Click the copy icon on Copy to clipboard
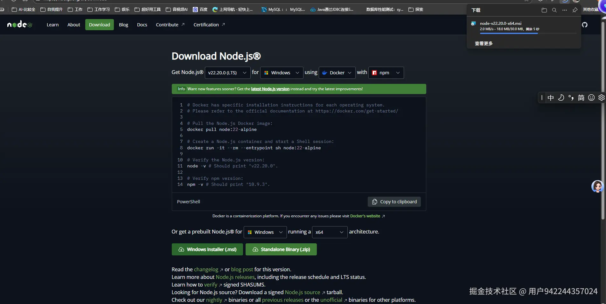606x304 pixels. 375,202
